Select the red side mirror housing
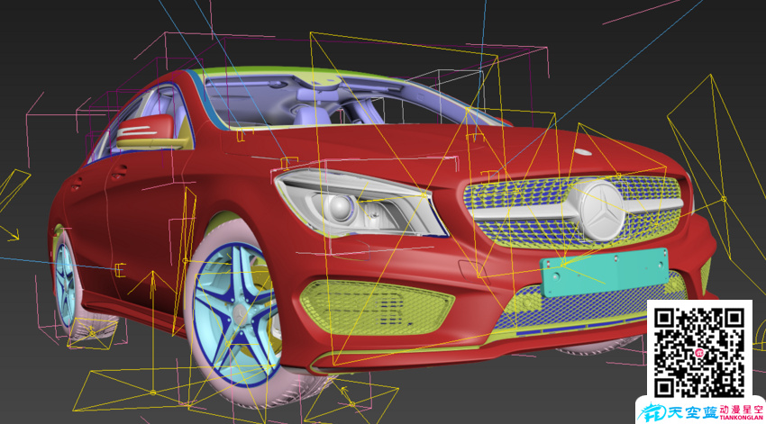The width and height of the screenshot is (766, 424). pyautogui.click(x=145, y=130)
